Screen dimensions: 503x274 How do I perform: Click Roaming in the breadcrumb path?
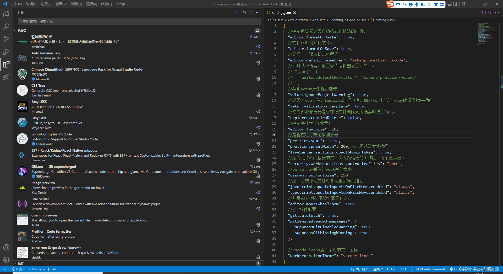click(336, 20)
